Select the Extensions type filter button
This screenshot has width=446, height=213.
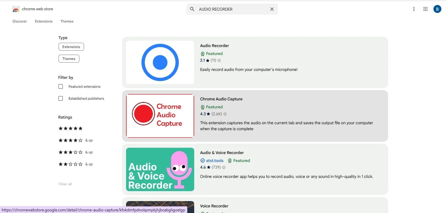(x=71, y=47)
